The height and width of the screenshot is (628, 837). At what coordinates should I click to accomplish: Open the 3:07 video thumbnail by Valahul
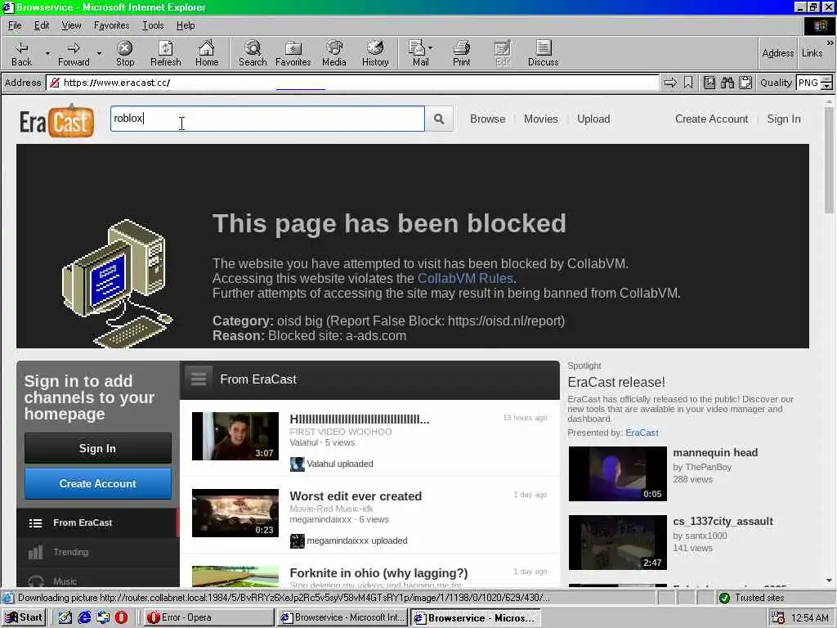[235, 436]
